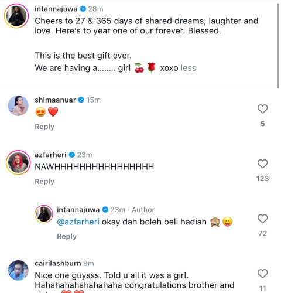Open intannajuwa's profile picture in caption

tap(16, 16)
